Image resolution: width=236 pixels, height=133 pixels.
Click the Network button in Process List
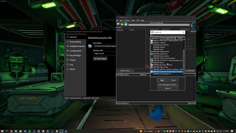(168, 88)
